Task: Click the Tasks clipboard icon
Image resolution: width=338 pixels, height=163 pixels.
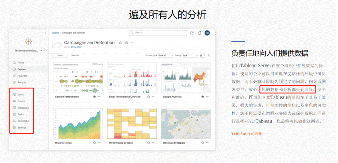Action: 14,114
